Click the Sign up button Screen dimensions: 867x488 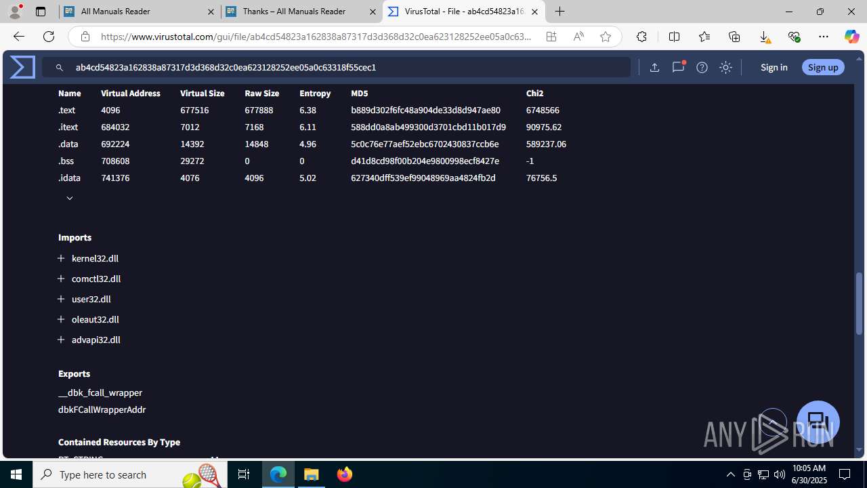click(x=823, y=67)
